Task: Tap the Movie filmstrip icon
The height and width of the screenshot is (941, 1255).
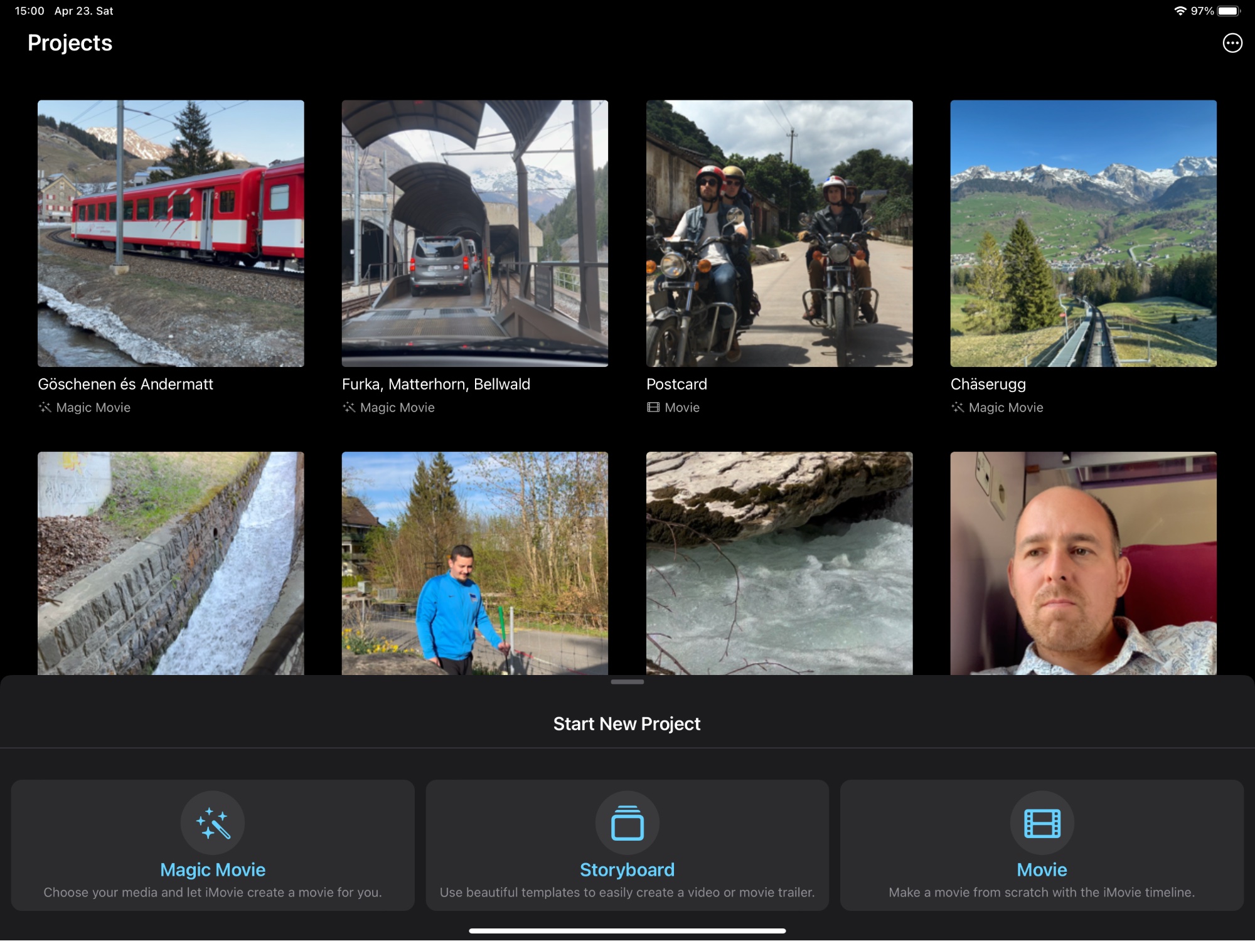Action: (x=1042, y=823)
